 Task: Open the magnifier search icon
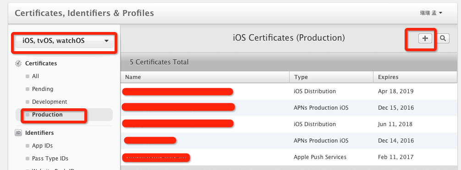point(443,38)
